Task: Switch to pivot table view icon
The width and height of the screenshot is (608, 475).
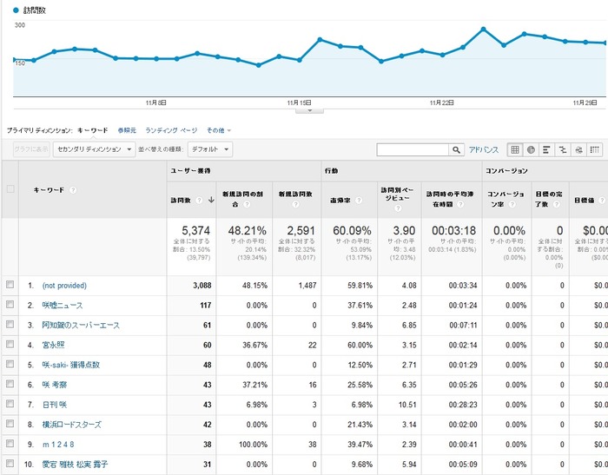Action: pos(594,149)
